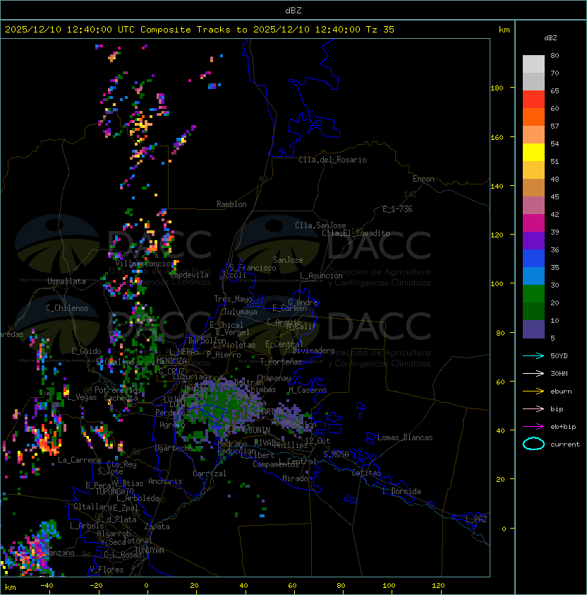Click the 'M_Caseros' map label
This screenshot has height=595, width=587.
coord(308,390)
